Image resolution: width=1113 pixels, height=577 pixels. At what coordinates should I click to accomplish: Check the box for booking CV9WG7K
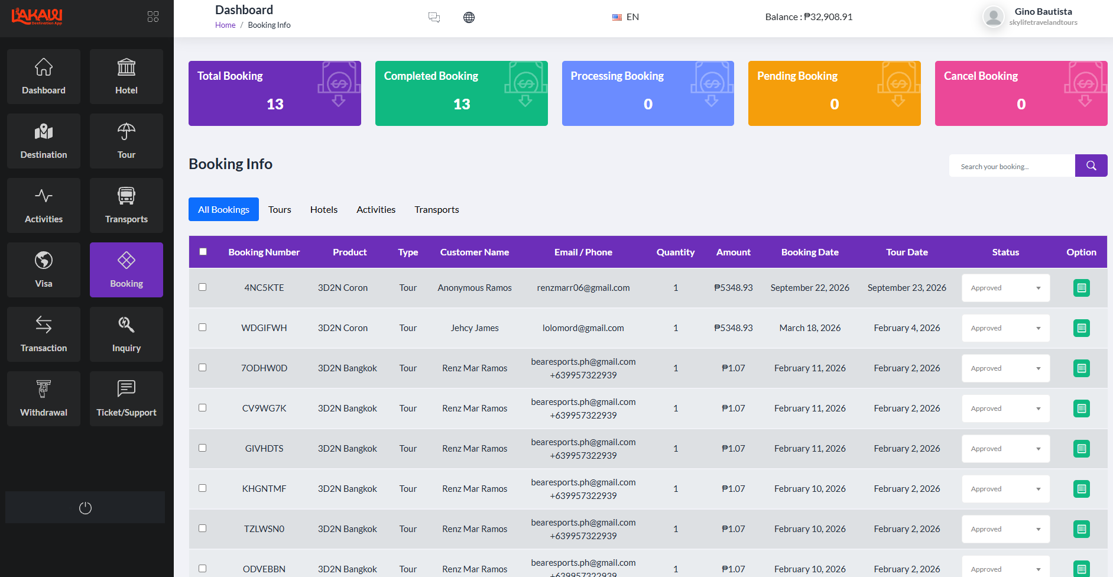coord(203,408)
